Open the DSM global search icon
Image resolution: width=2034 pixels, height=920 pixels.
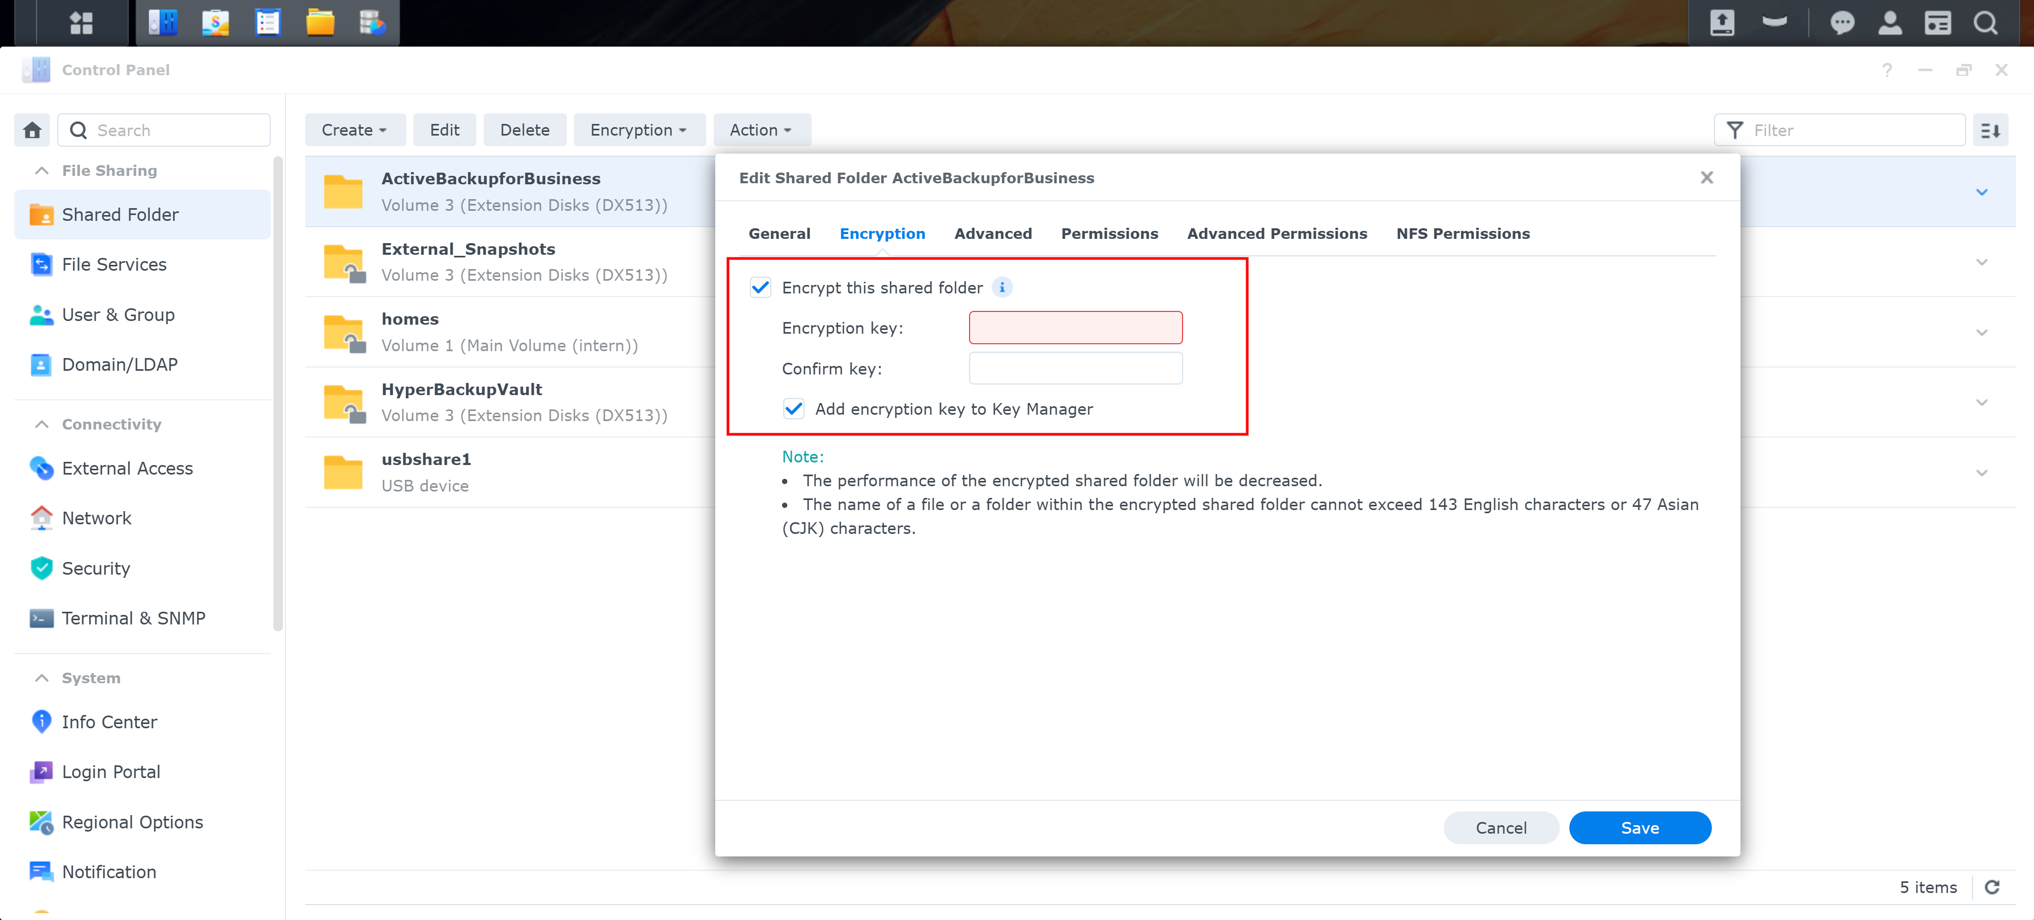point(1986,23)
